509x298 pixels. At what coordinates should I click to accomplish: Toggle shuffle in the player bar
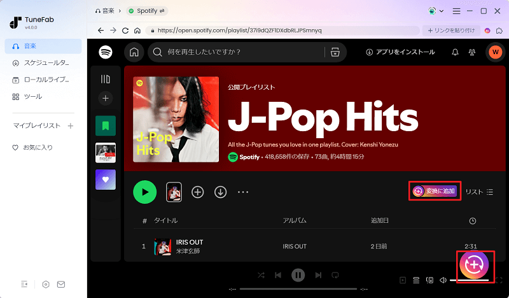pos(261,275)
